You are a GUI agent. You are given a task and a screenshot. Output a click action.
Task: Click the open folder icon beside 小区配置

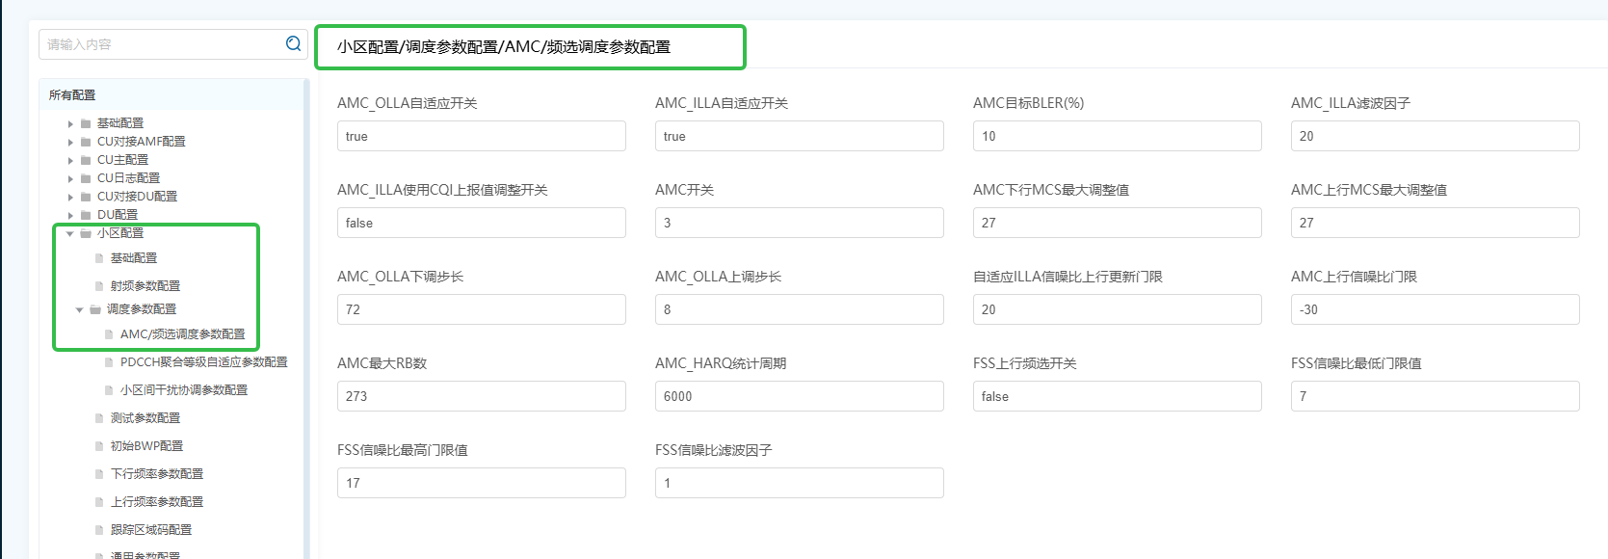click(x=86, y=233)
